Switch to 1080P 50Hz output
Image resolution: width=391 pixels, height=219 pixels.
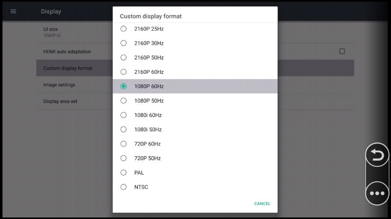pyautogui.click(x=124, y=101)
